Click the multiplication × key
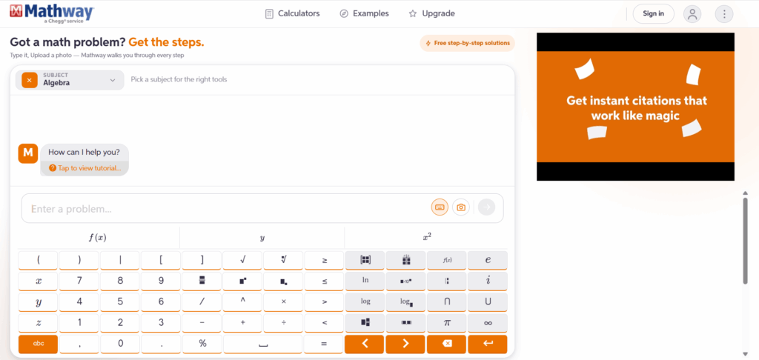 click(284, 302)
